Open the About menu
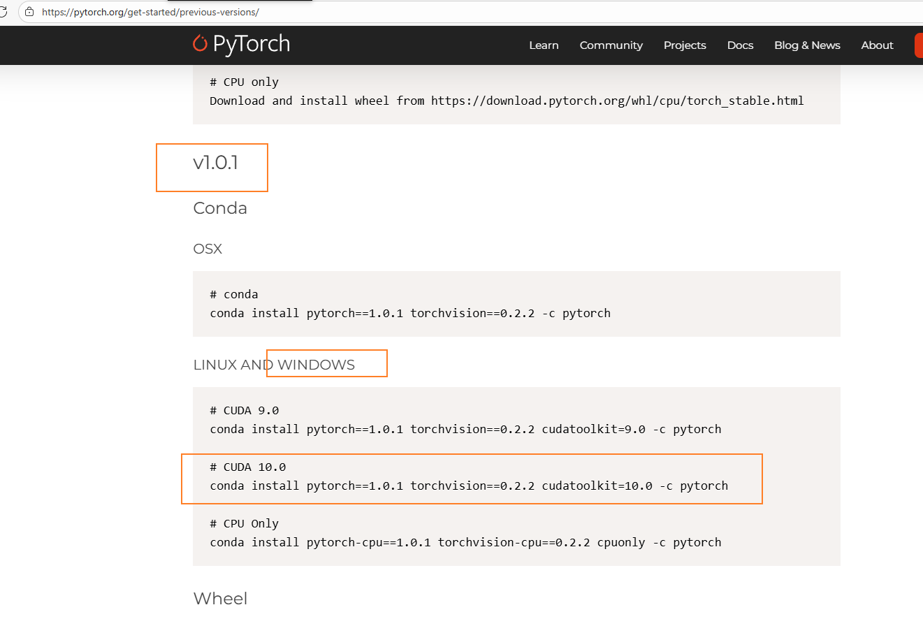The image size is (923, 619). point(877,45)
